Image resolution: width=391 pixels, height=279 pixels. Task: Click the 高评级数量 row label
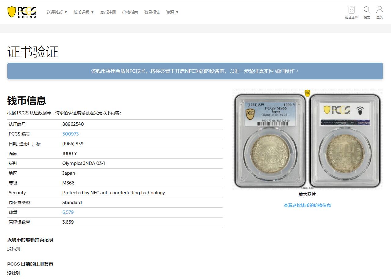click(x=20, y=222)
